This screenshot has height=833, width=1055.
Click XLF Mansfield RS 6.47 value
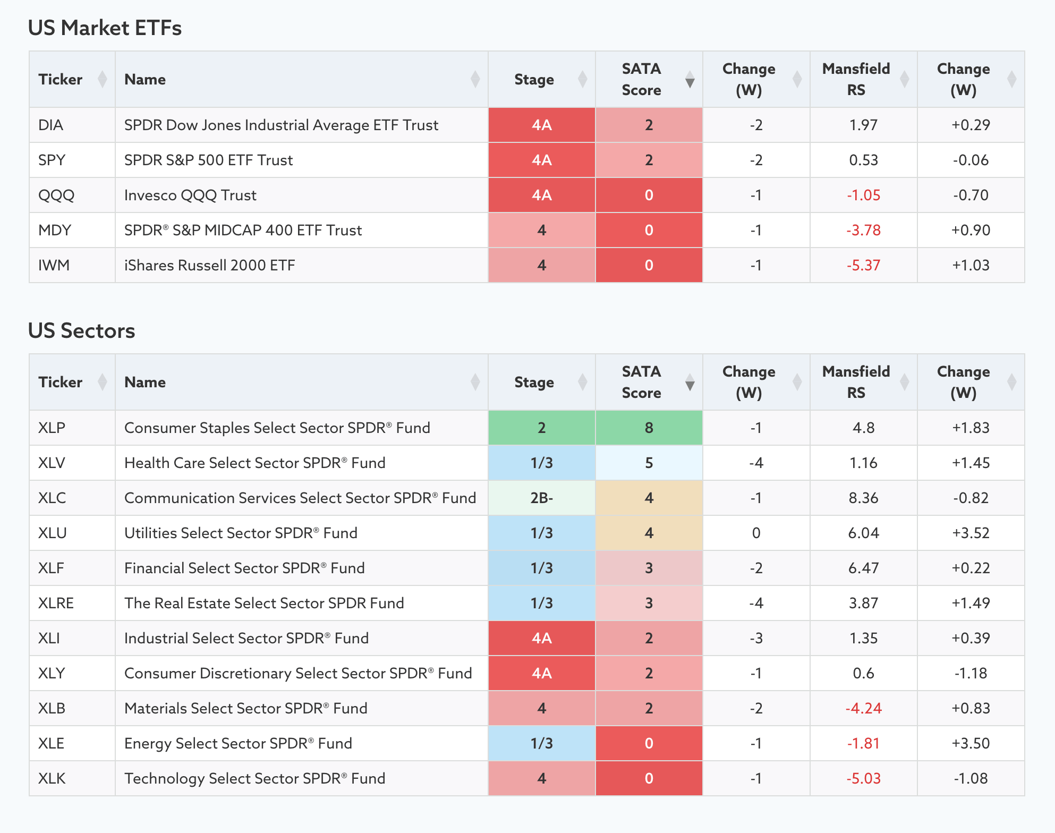[864, 568]
